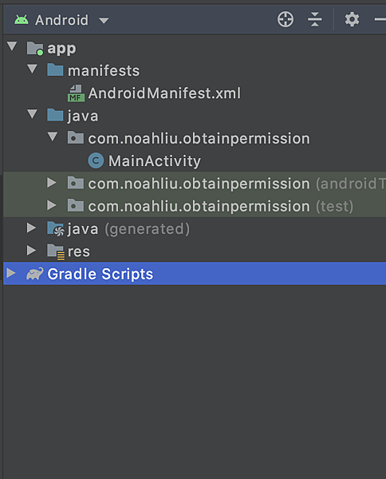Open project view options gear icon
386x479 pixels.
point(352,19)
